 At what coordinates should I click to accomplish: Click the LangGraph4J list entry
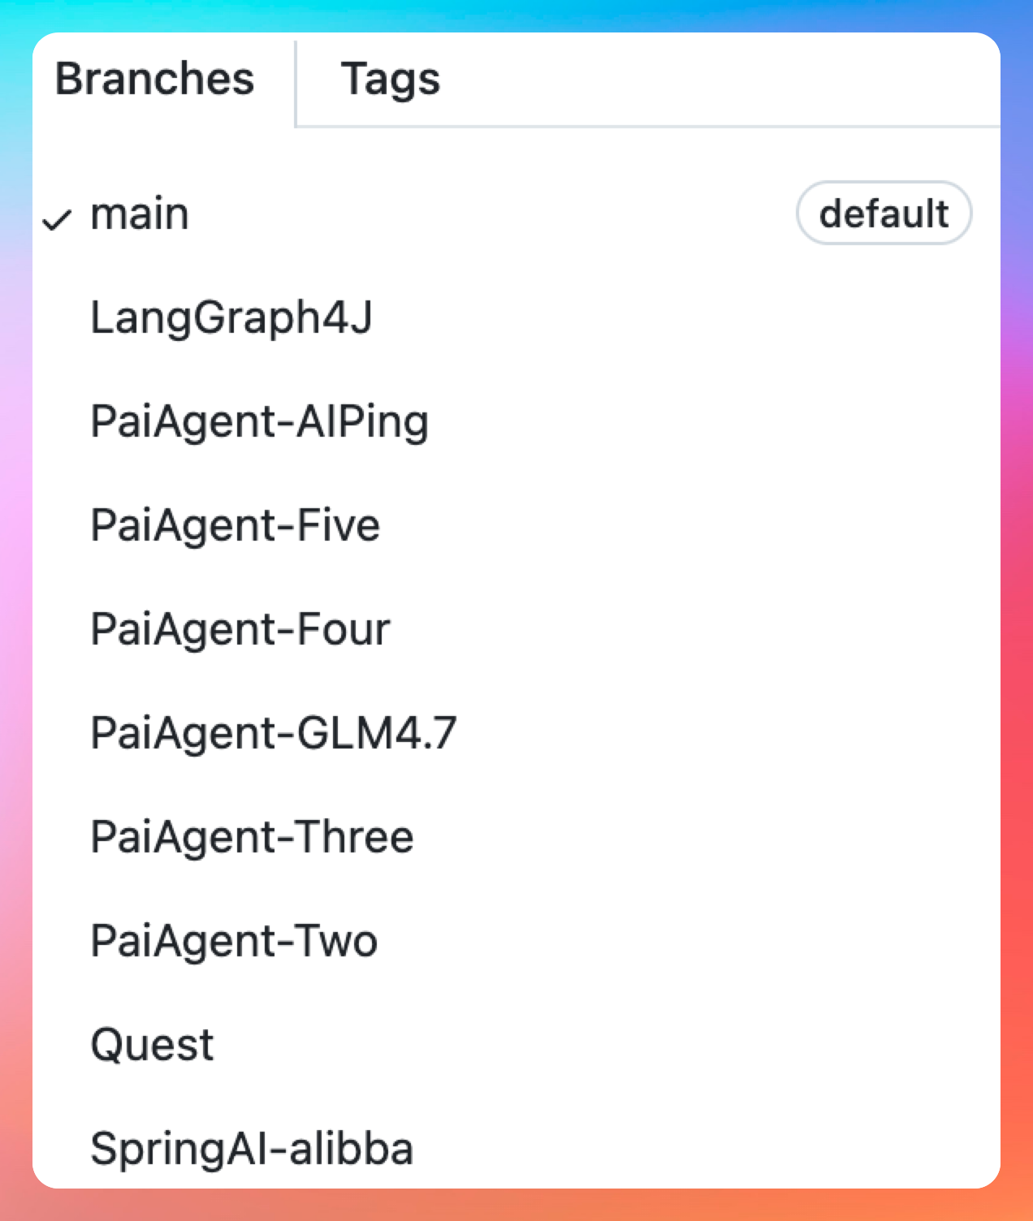(231, 317)
